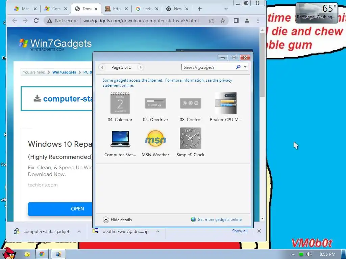Click the Win7Gadgets breadcrumb link
Viewport: 346px width, 259px height.
click(64, 72)
